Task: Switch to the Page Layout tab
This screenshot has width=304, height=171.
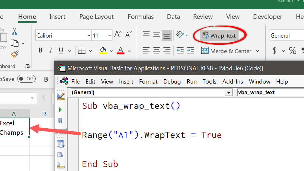Action: click(97, 17)
